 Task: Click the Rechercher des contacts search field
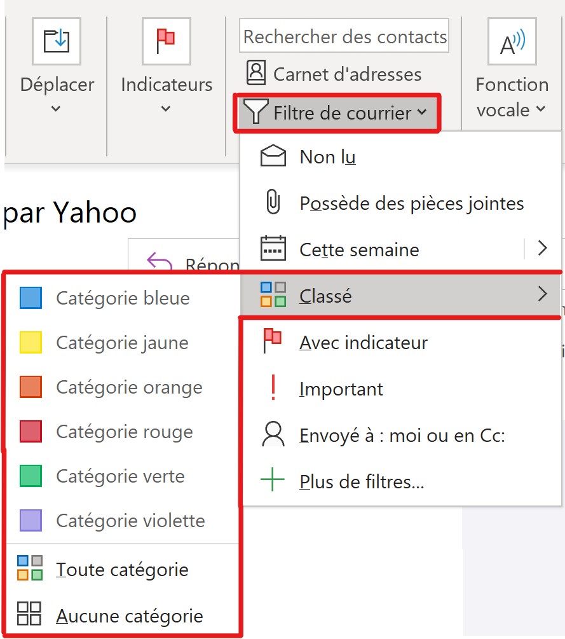tap(344, 37)
